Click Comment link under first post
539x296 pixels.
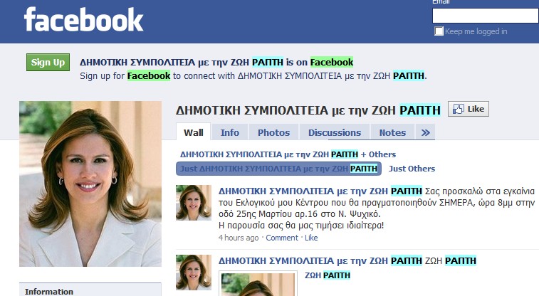click(282, 238)
